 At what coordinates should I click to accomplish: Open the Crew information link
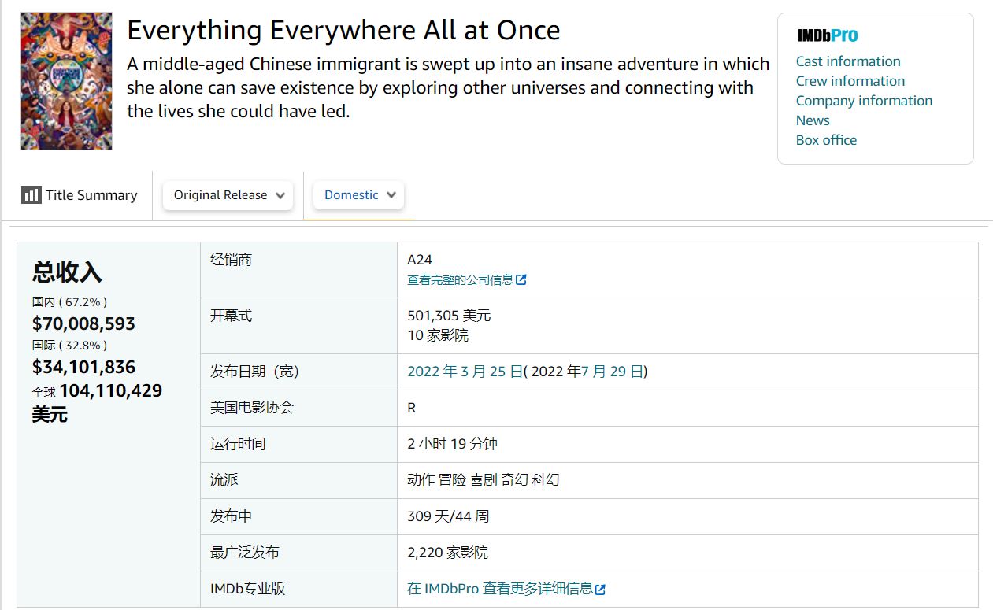[x=850, y=81]
